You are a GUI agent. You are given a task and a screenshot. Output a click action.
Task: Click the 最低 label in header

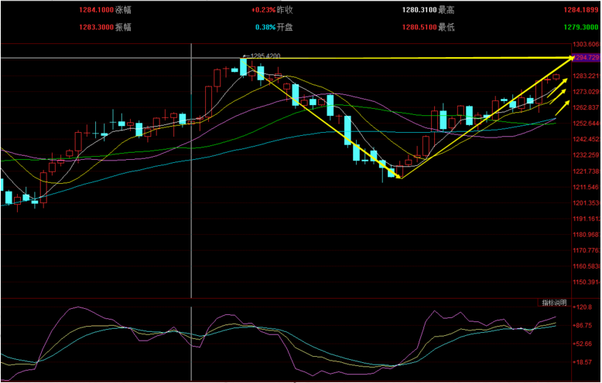(x=446, y=26)
